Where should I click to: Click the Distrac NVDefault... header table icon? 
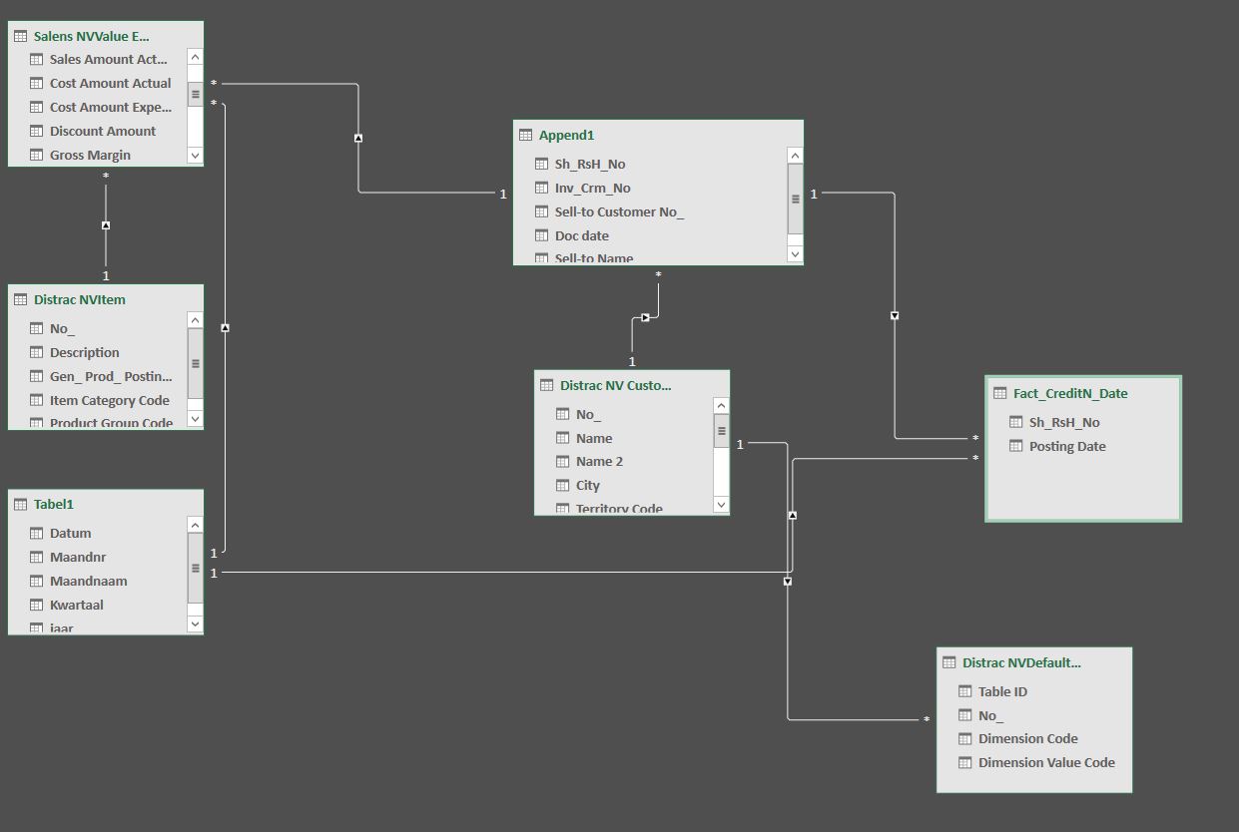point(948,662)
